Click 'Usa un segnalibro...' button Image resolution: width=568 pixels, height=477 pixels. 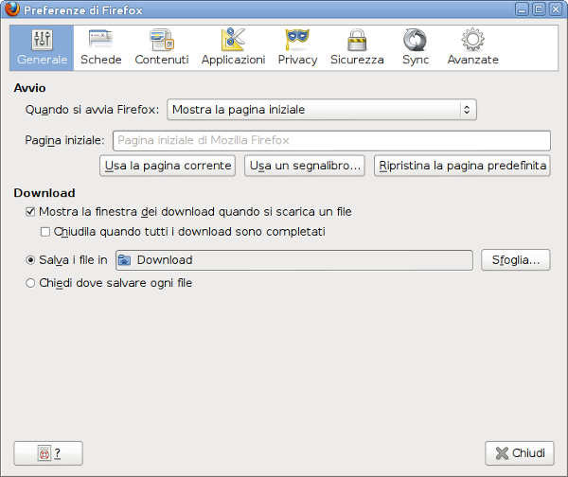(x=305, y=166)
